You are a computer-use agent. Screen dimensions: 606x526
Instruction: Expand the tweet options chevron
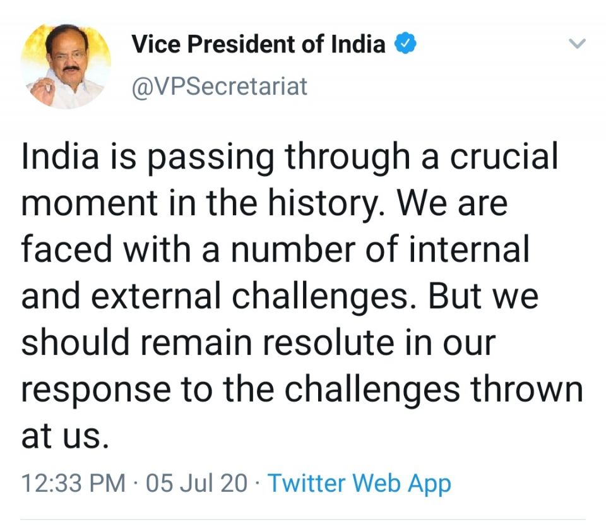[578, 44]
